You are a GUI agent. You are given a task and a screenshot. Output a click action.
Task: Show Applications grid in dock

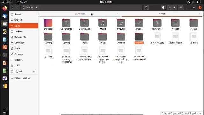click(4, 111)
